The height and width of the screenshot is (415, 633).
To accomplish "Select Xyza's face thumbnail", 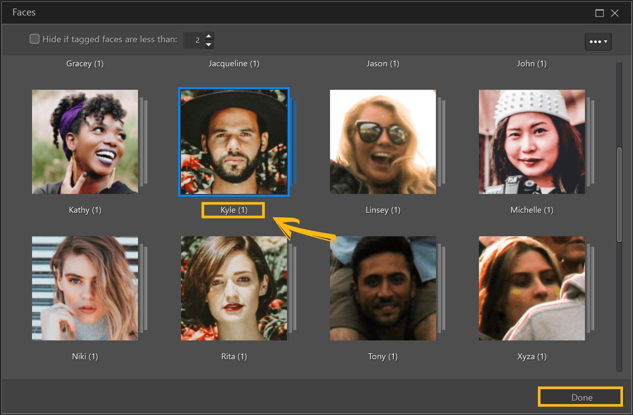I will (x=532, y=288).
